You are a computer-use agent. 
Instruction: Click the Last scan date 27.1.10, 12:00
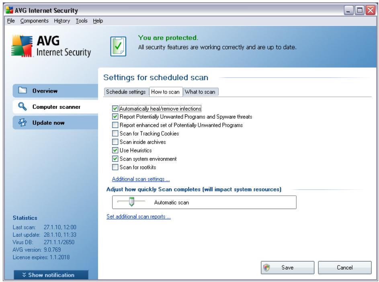pos(60,227)
